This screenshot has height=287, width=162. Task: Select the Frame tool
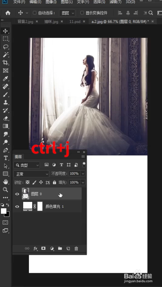[x=5, y=70]
